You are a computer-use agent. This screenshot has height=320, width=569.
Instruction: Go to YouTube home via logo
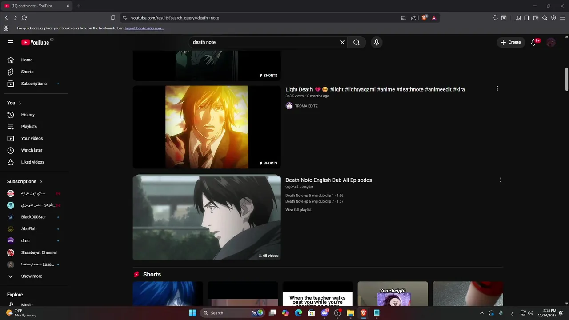click(x=35, y=42)
